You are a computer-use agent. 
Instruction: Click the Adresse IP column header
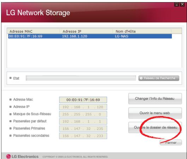coord(86,31)
